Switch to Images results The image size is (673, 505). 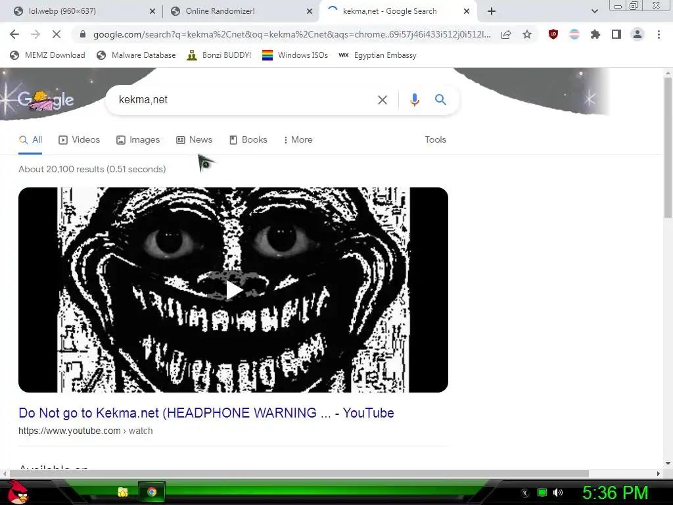pyautogui.click(x=138, y=139)
